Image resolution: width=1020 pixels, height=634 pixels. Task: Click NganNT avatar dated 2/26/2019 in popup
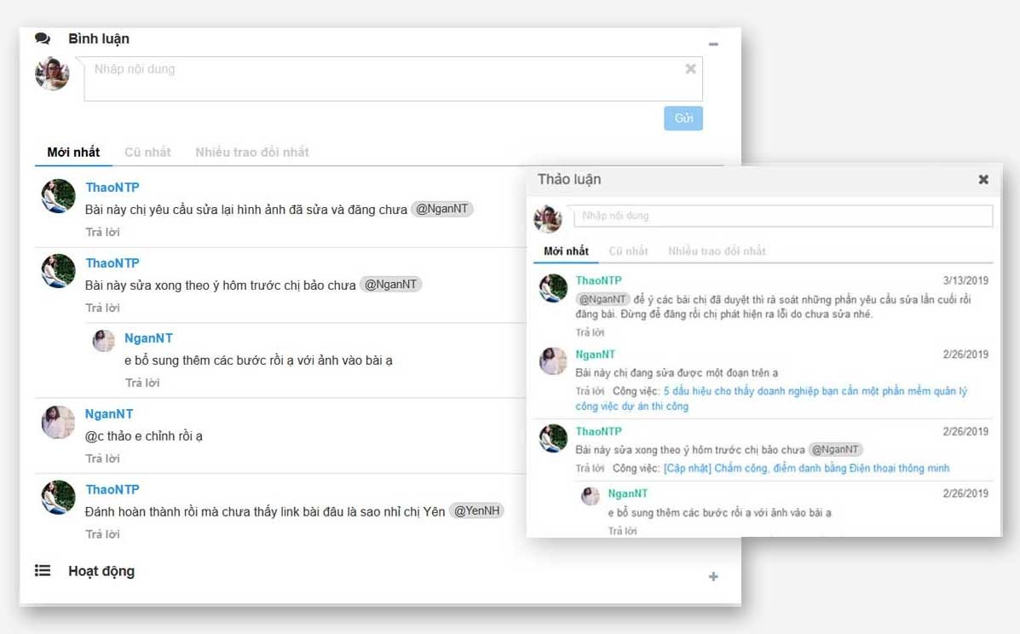pyautogui.click(x=553, y=361)
